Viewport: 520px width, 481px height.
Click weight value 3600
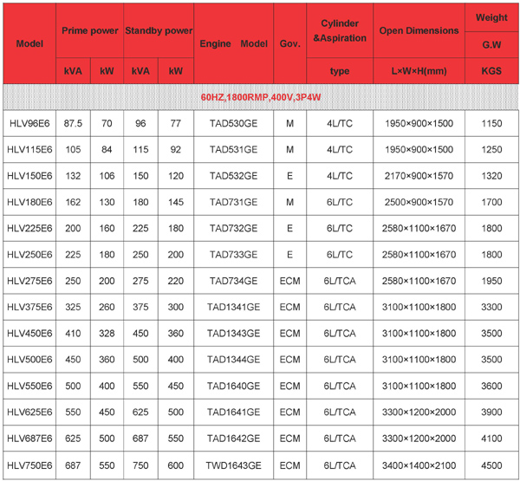coord(491,386)
